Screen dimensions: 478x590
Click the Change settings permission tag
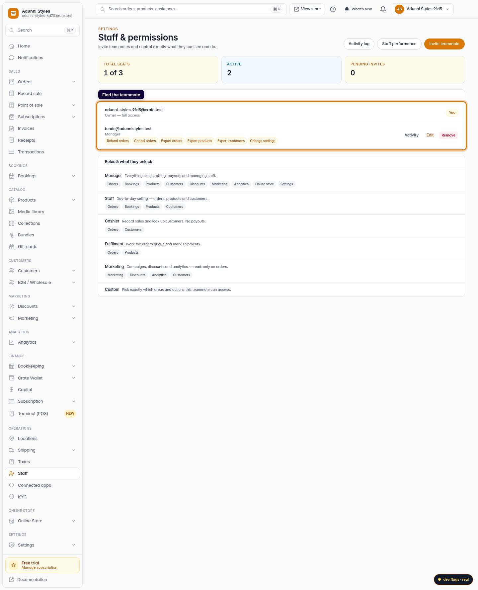[263, 141]
